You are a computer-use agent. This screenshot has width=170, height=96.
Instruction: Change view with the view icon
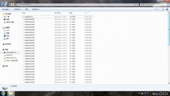pyautogui.click(x=156, y=9)
